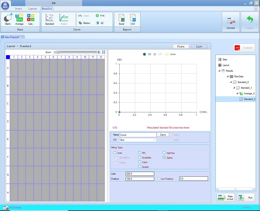This screenshot has height=211, width=260.
Task: Switch to List view
Action: tap(199, 46)
